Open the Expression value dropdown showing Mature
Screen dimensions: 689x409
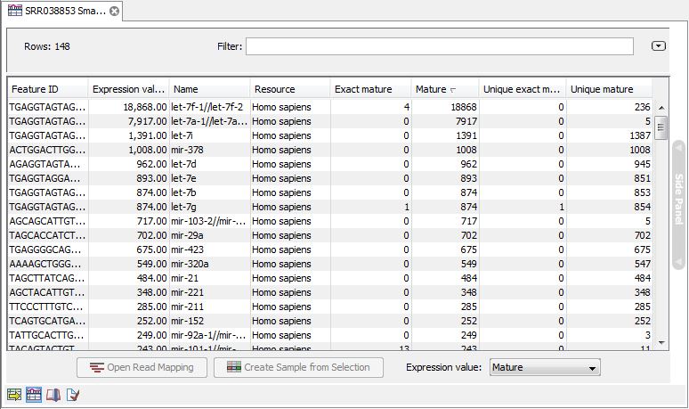pos(545,367)
